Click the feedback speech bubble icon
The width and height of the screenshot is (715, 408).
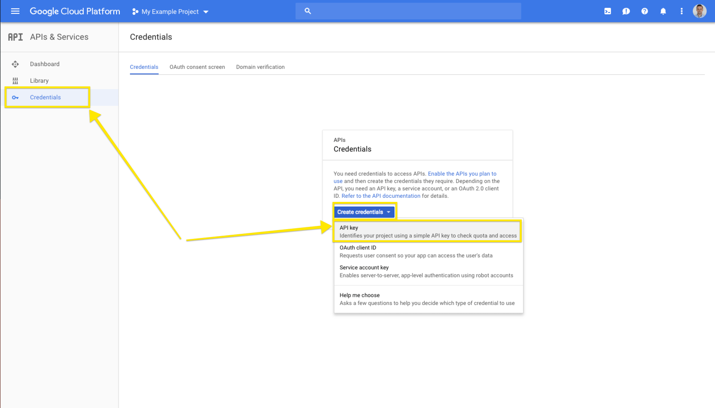(x=626, y=11)
